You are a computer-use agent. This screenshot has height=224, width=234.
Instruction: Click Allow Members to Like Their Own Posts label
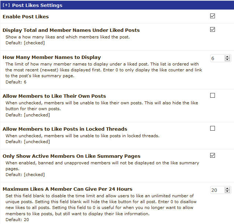[x=54, y=96]
